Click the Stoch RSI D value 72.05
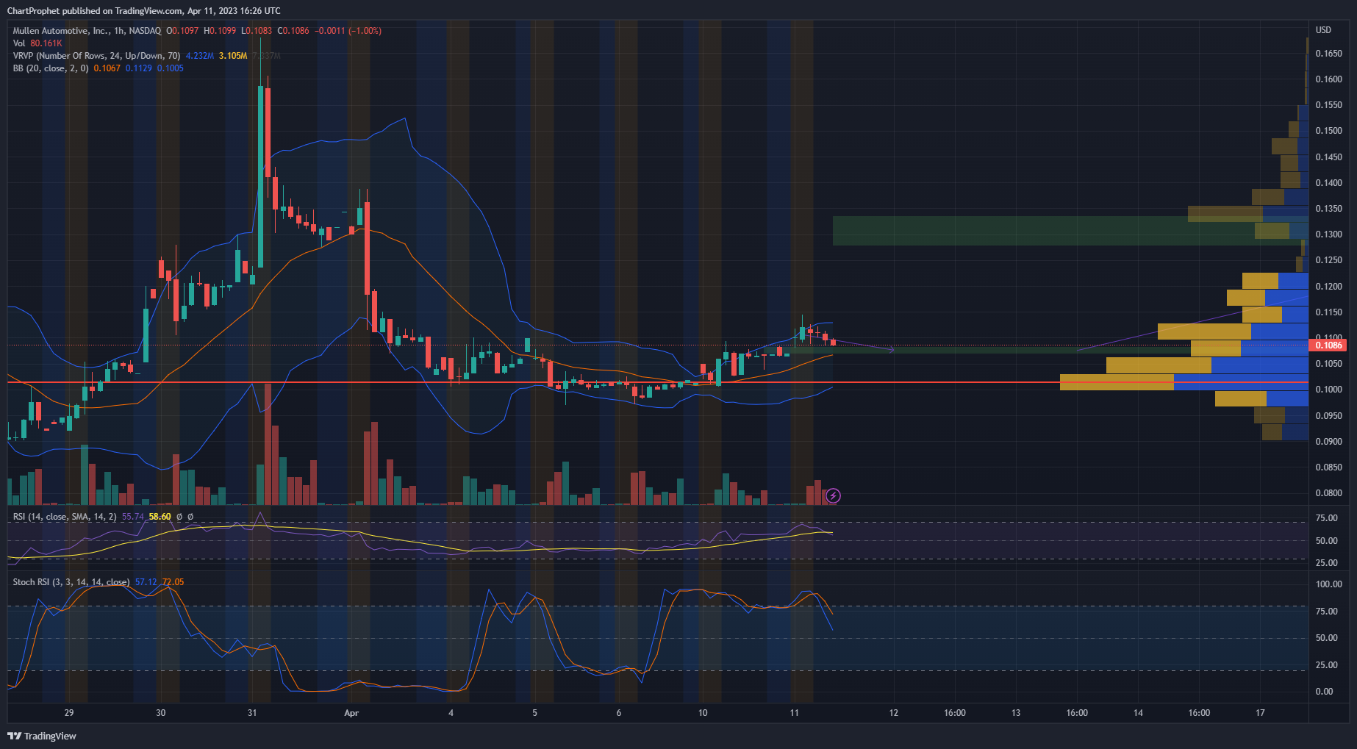Image resolution: width=1357 pixels, height=749 pixels. 173,582
